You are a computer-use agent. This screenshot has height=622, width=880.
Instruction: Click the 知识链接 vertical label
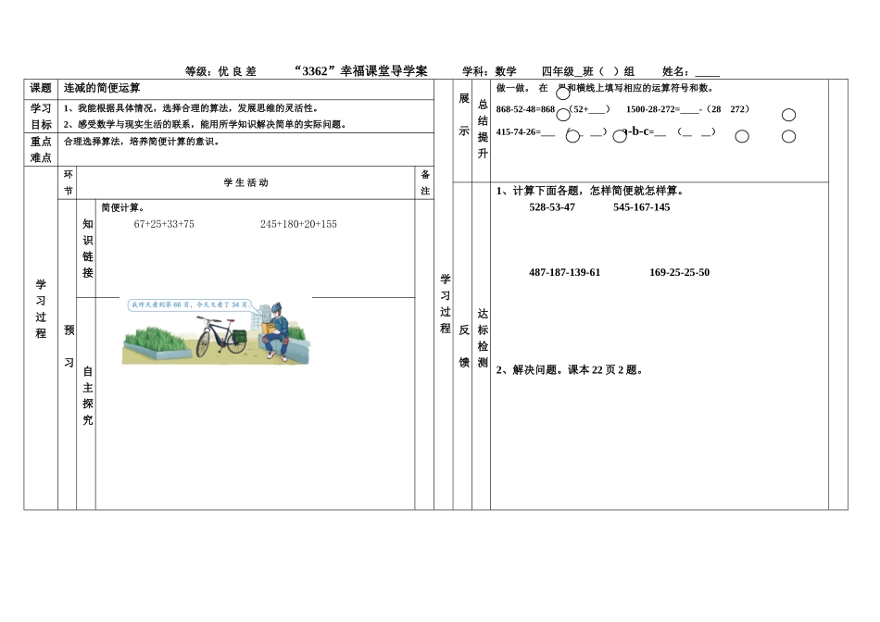[88, 248]
